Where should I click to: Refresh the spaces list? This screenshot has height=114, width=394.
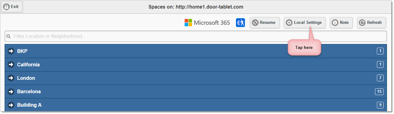pos(371,23)
